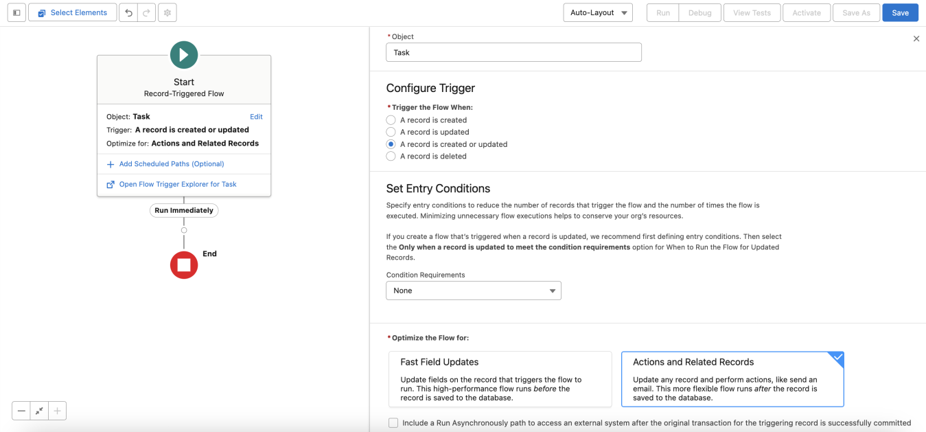Select 'A record is created' radio

(x=391, y=120)
